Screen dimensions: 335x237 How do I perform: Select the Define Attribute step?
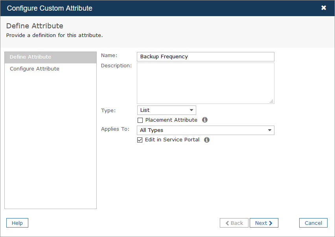(50, 57)
